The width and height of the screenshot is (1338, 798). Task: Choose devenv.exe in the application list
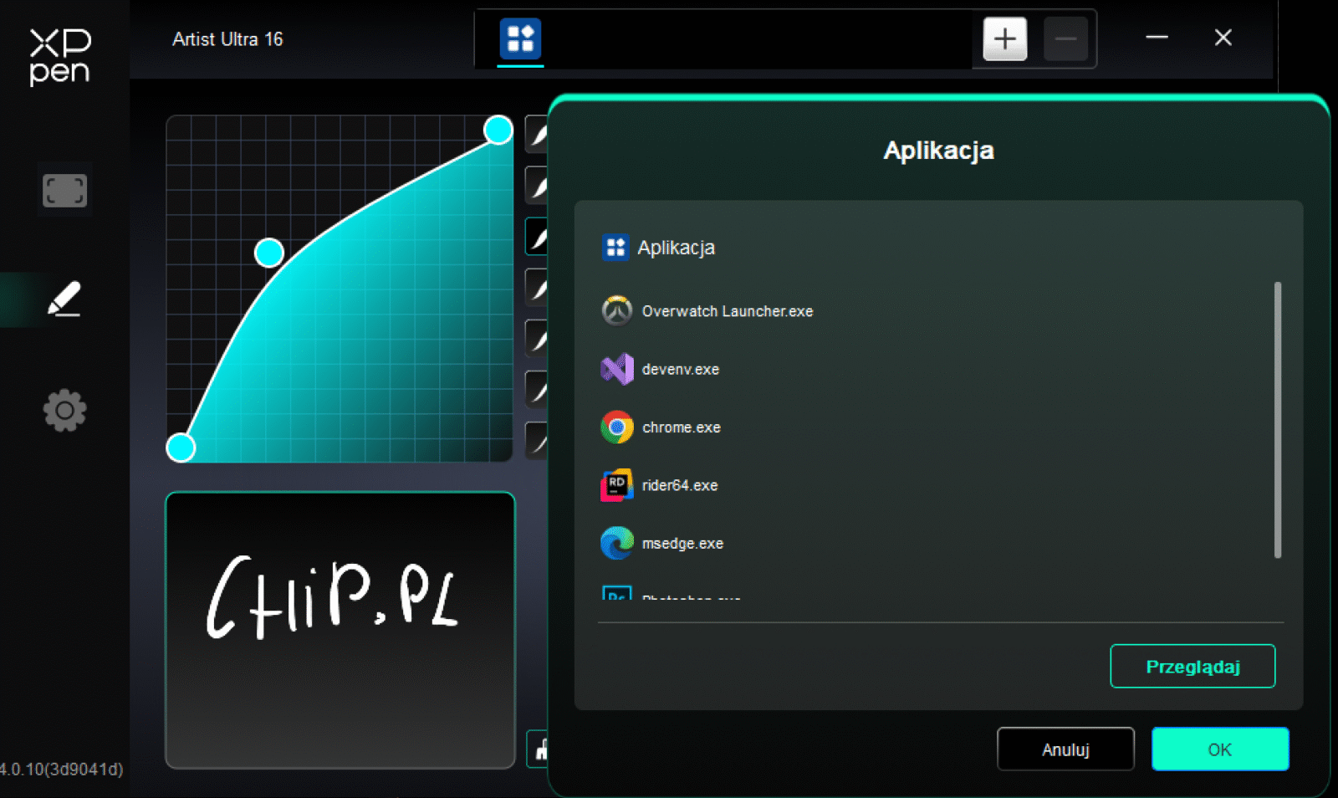click(x=680, y=369)
